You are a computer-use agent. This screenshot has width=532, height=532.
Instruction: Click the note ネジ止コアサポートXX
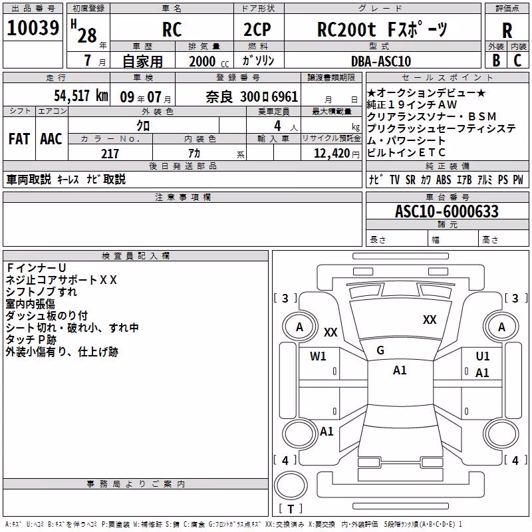[61, 280]
